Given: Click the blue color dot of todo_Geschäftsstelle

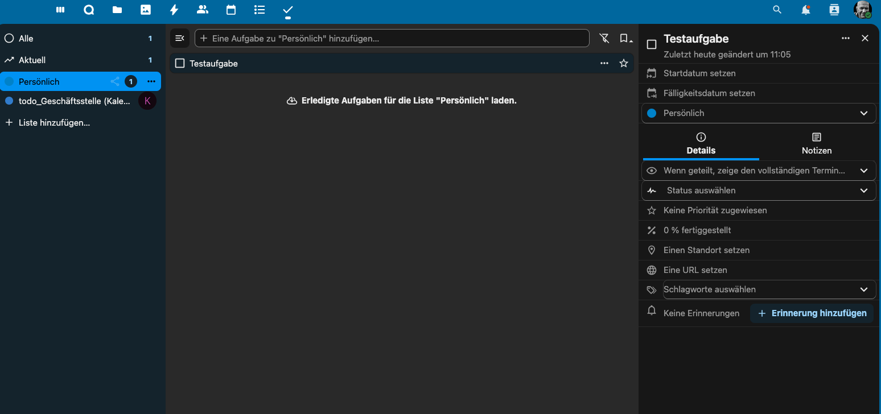Looking at the screenshot, I should (x=9, y=101).
